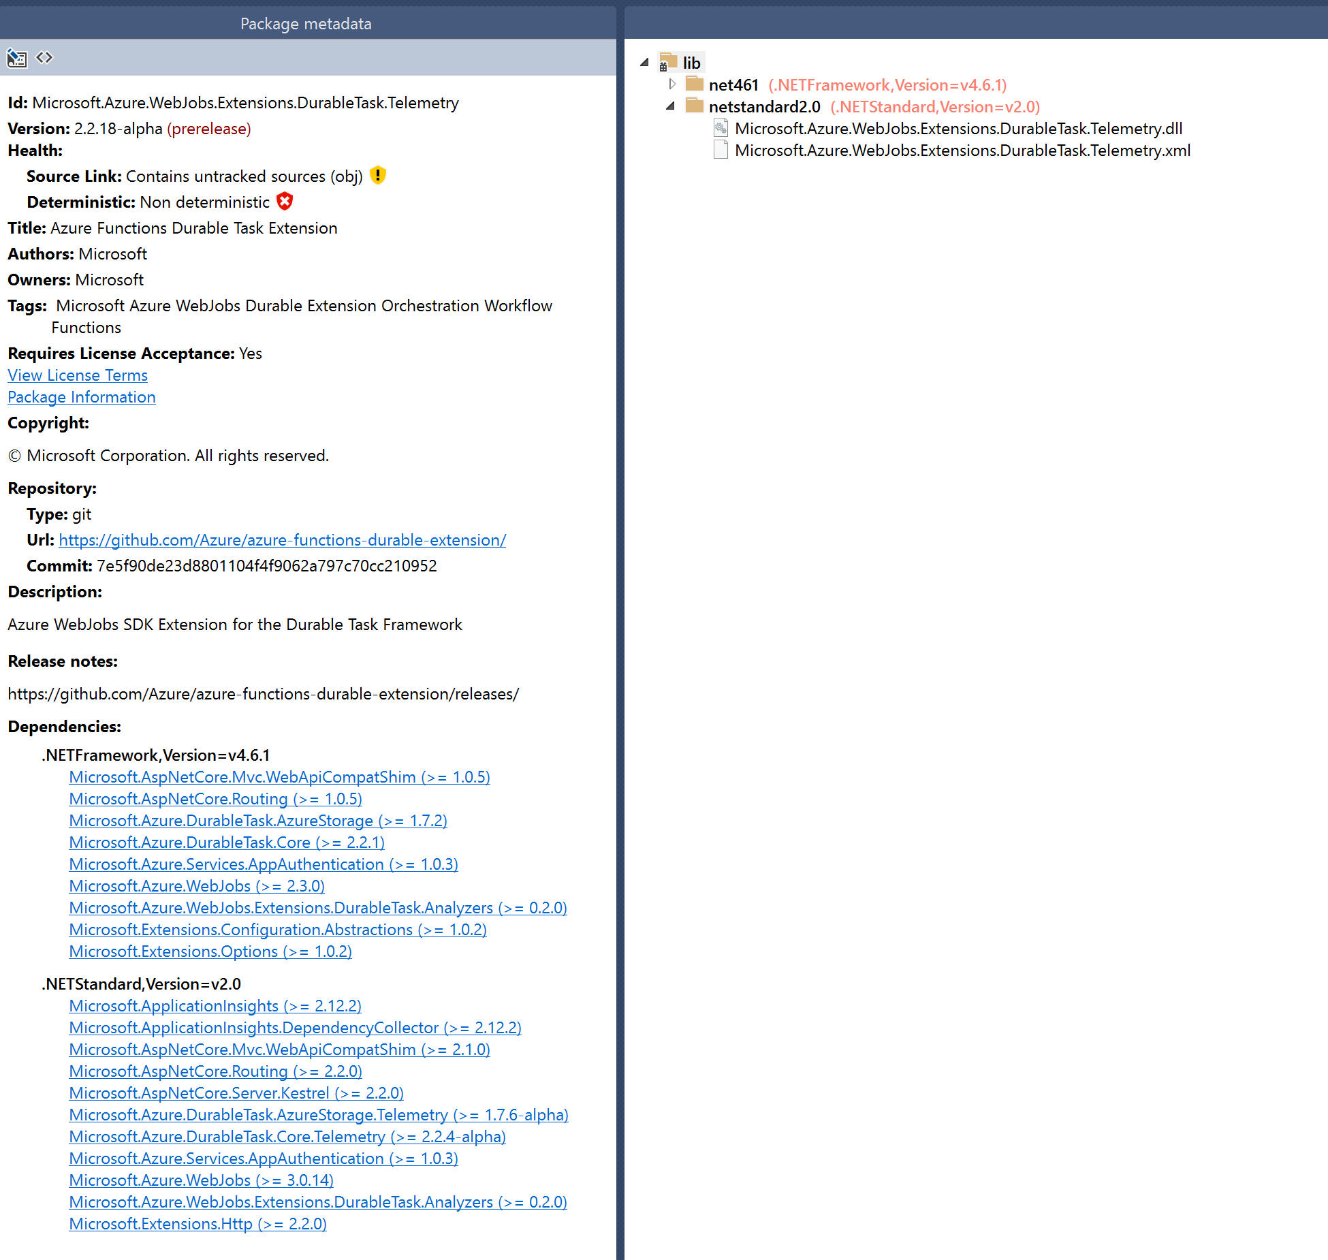Viewport: 1328px width, 1260px height.
Task: Click the netstandard2.0 folder icon
Action: [694, 106]
